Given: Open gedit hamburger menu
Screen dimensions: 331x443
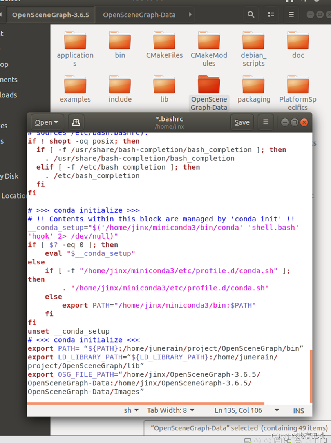Looking at the screenshot, I should coord(266,122).
